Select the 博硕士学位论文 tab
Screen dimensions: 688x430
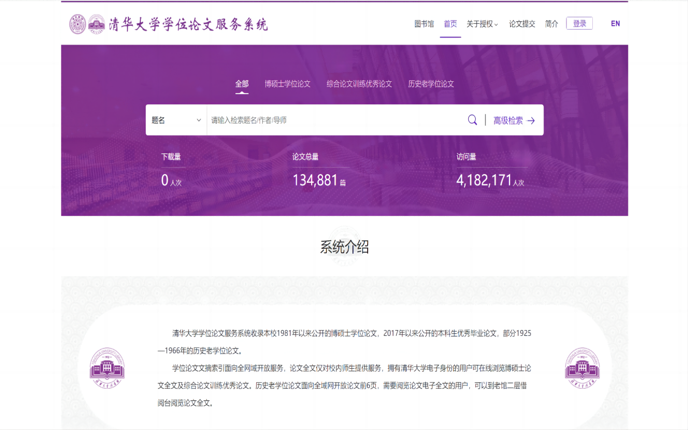[288, 84]
